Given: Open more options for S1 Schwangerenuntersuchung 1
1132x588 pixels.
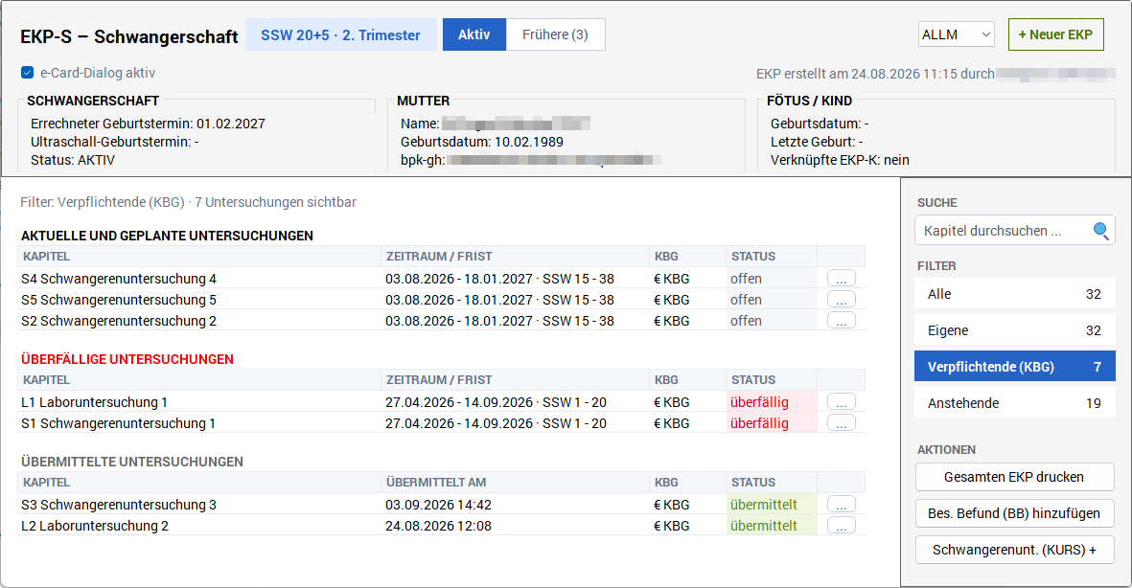Looking at the screenshot, I should [x=841, y=422].
